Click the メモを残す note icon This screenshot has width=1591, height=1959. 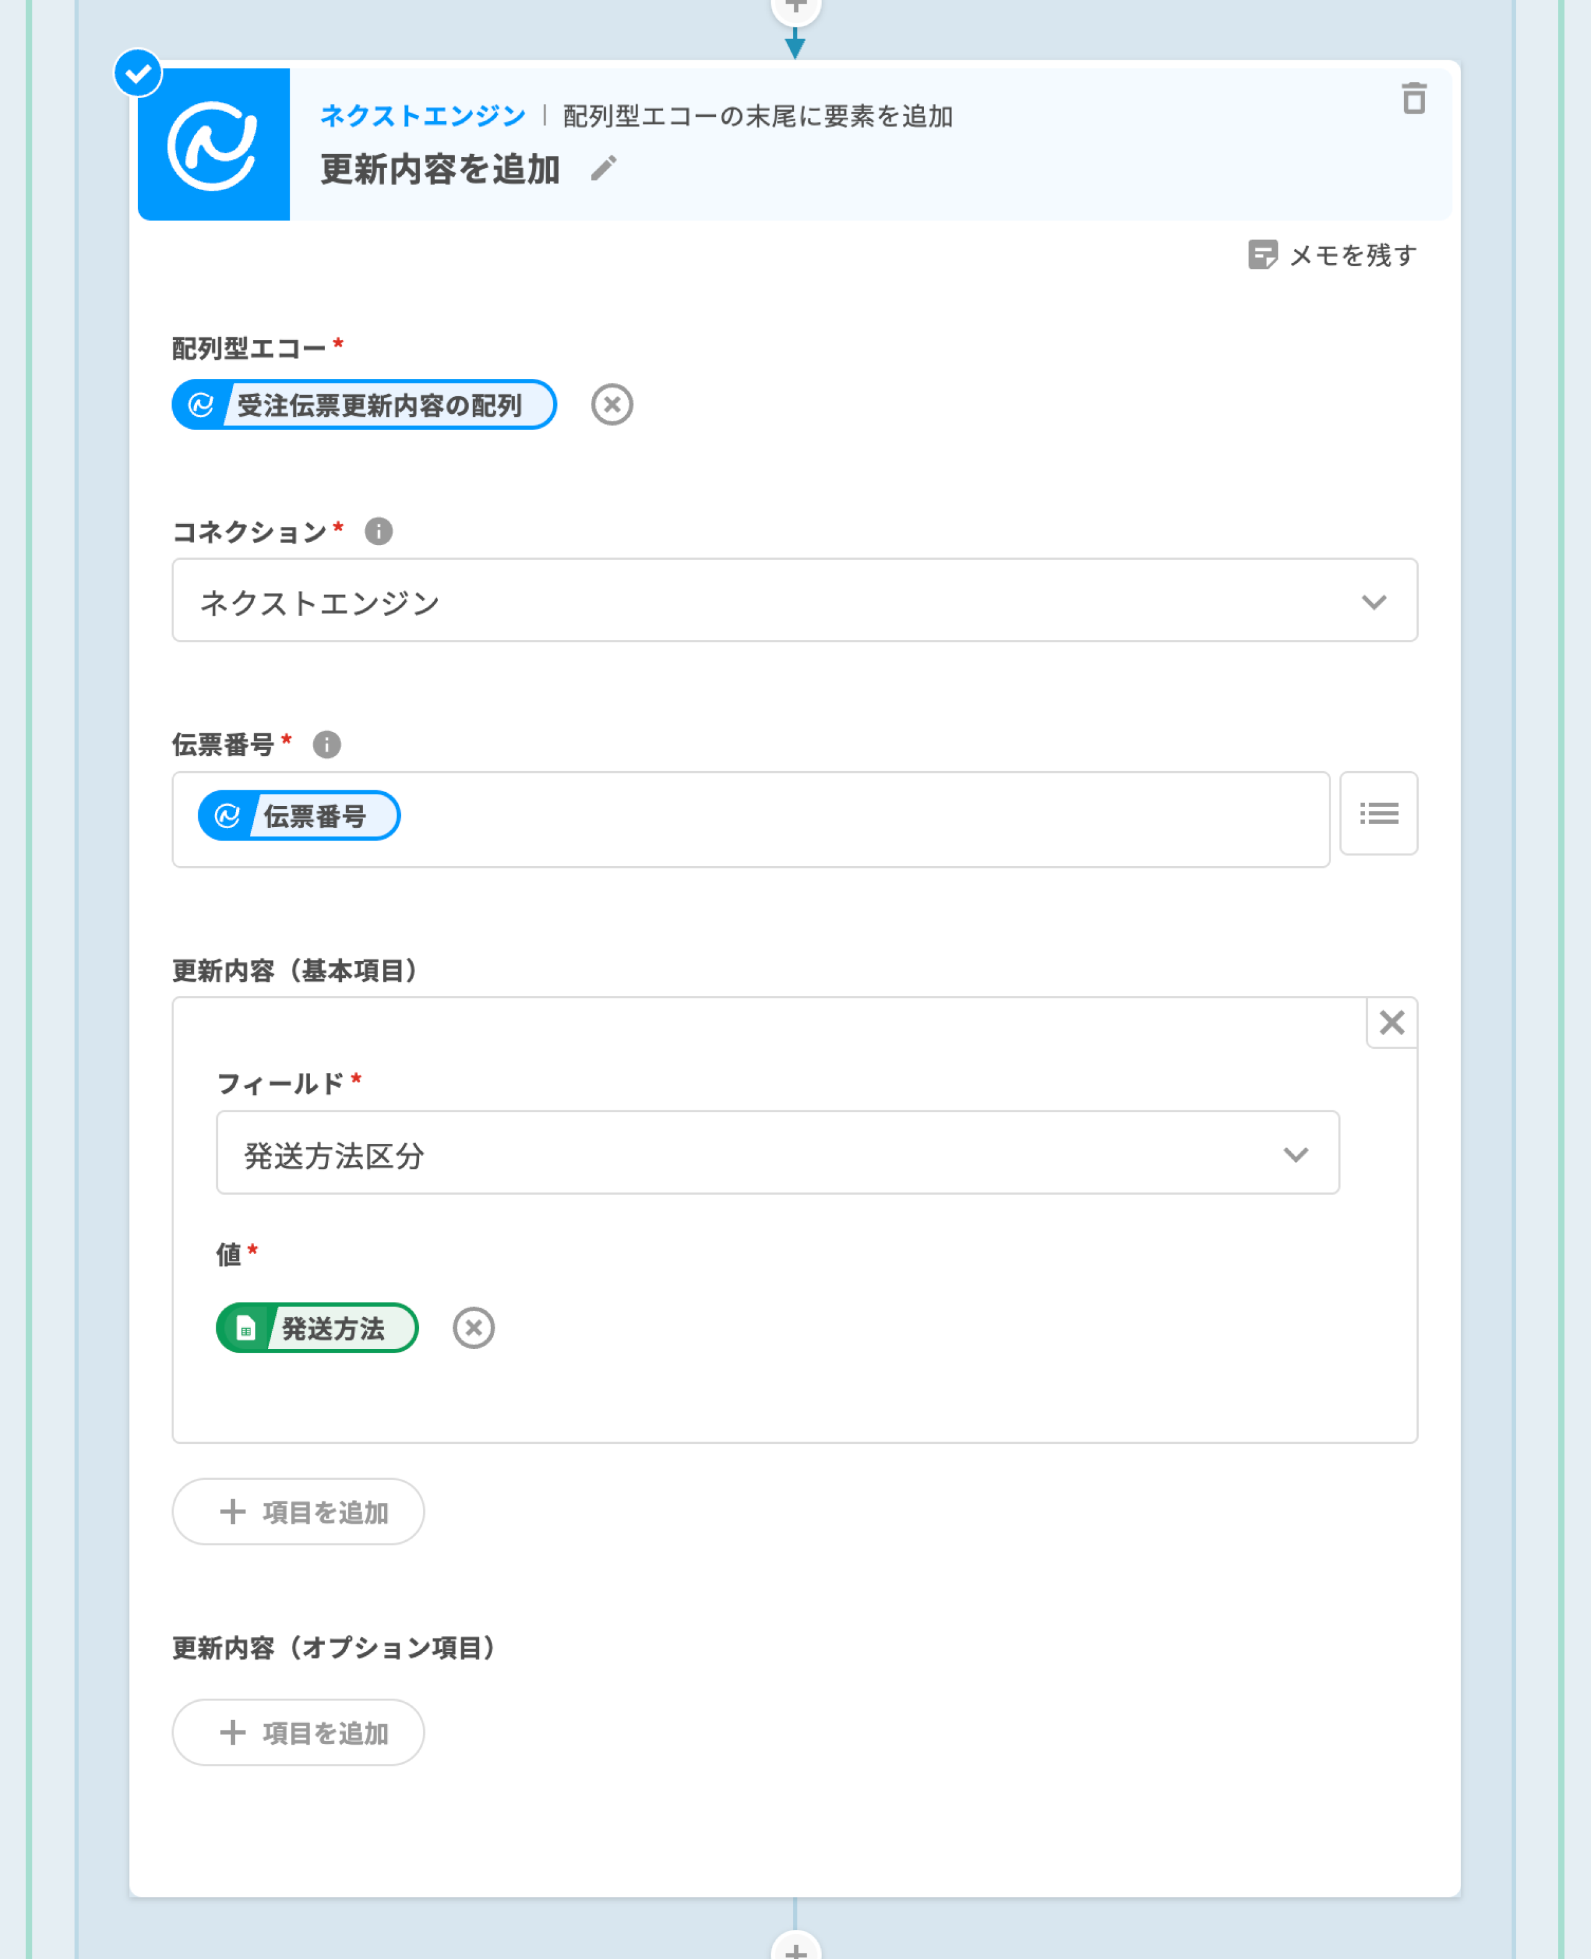point(1262,255)
